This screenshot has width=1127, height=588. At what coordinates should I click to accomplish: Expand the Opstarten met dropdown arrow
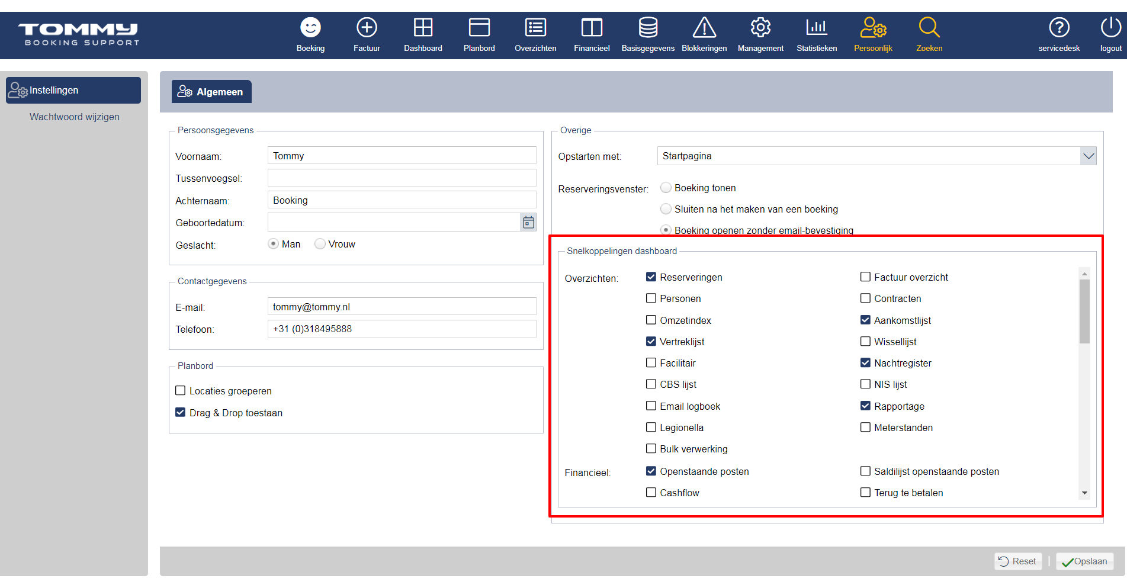tap(1089, 156)
